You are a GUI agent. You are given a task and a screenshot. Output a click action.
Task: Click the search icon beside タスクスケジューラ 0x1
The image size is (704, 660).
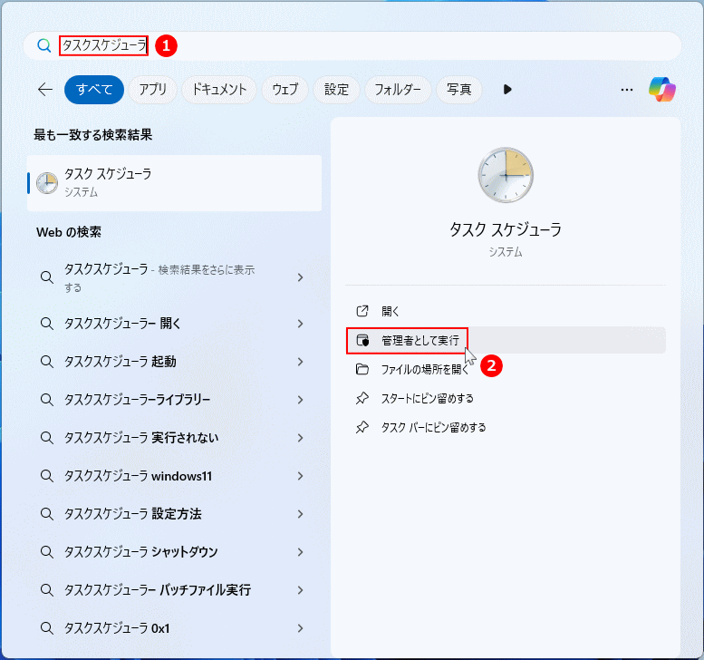point(47,627)
